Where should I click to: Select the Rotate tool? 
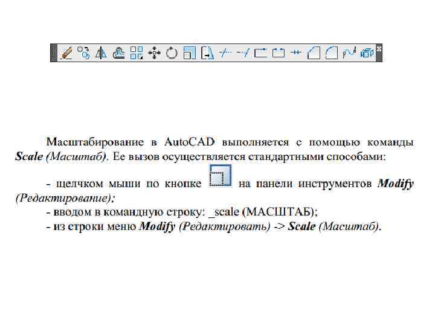pyautogui.click(x=172, y=53)
